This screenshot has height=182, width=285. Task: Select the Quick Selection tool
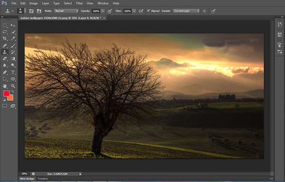point(13,32)
